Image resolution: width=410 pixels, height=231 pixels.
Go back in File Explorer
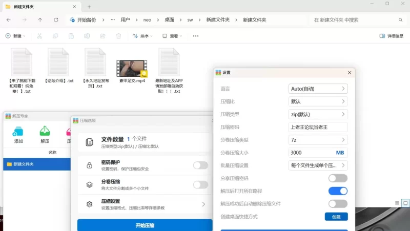[9, 20]
